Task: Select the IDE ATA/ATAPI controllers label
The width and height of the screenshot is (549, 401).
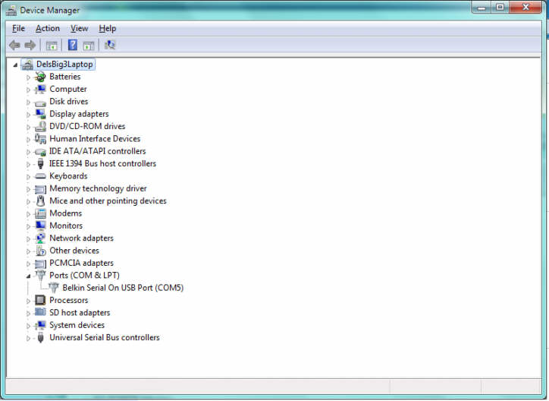Action: pyautogui.click(x=98, y=151)
